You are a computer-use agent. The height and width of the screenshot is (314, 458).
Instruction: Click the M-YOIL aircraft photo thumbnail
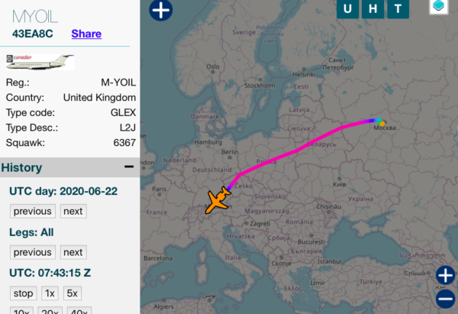tap(40, 61)
